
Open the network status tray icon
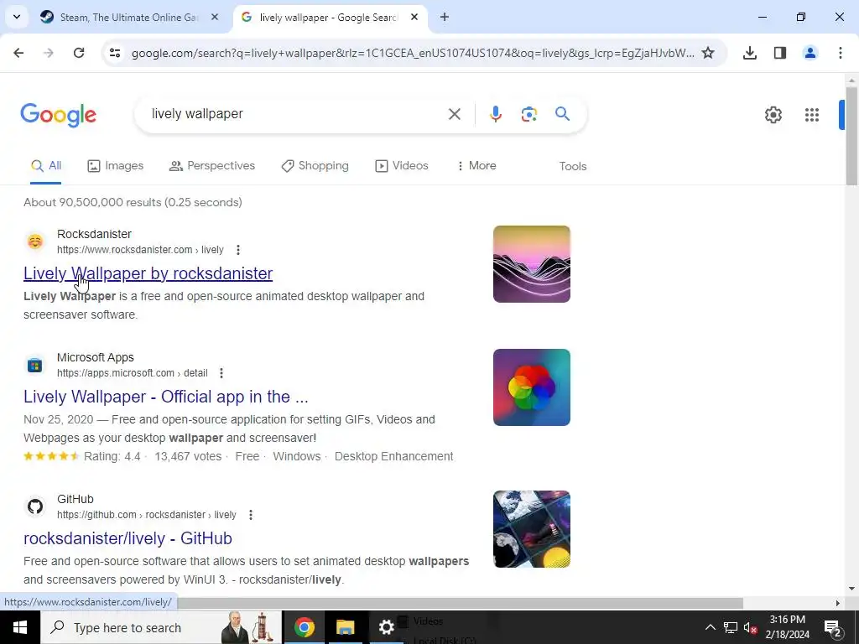point(731,627)
